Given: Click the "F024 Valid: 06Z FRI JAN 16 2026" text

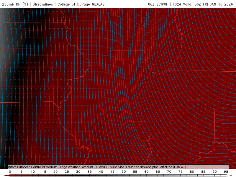Looking at the screenshot, I should [203, 4].
